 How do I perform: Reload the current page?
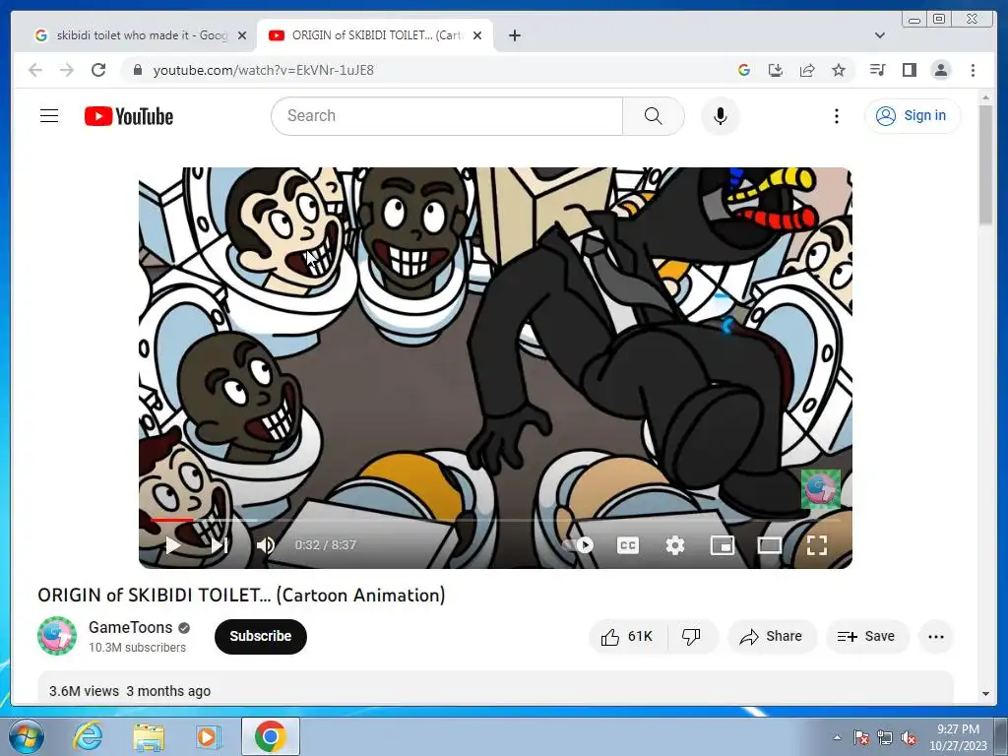98,70
